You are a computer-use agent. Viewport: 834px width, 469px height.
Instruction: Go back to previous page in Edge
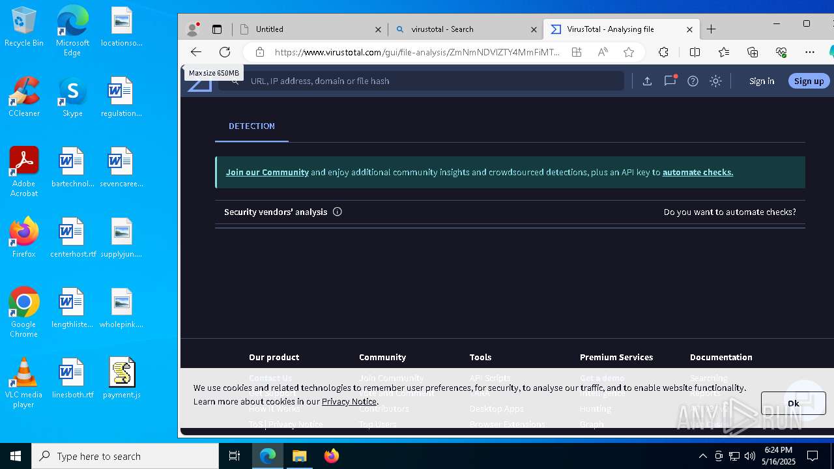196,52
